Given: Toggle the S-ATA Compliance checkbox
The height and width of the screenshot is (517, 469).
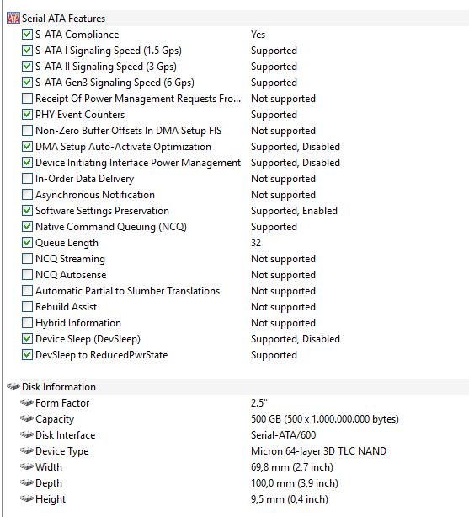Looking at the screenshot, I should [x=27, y=35].
